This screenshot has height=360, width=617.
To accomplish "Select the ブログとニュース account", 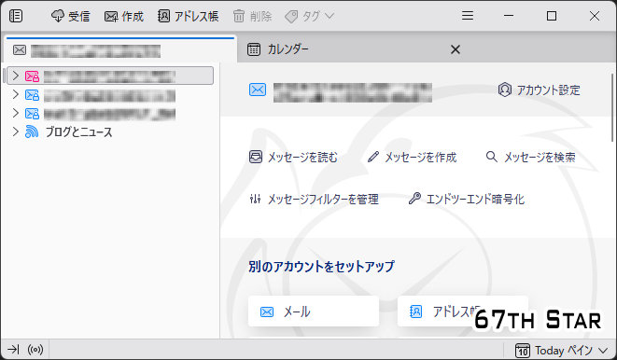I will pyautogui.click(x=78, y=132).
